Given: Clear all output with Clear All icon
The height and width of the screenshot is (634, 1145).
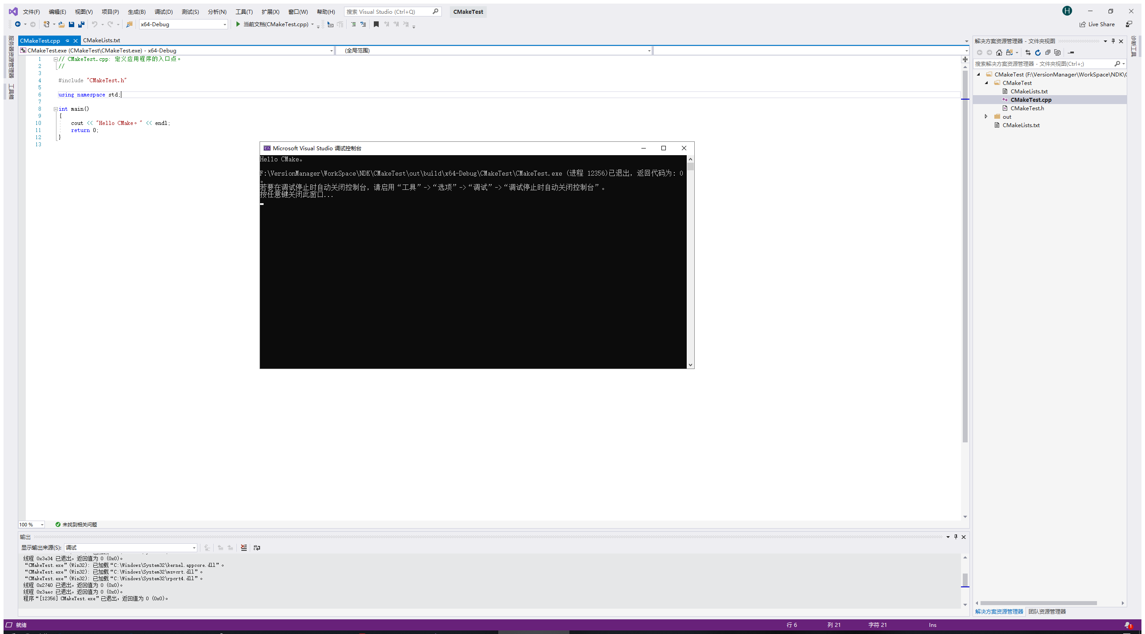Looking at the screenshot, I should 244,548.
